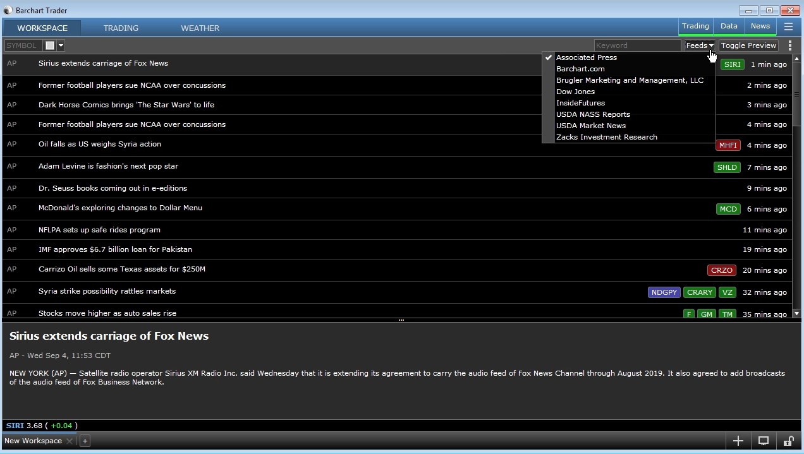
Task: Open 'NFLPA sets up safe rides program'
Action: pos(99,230)
